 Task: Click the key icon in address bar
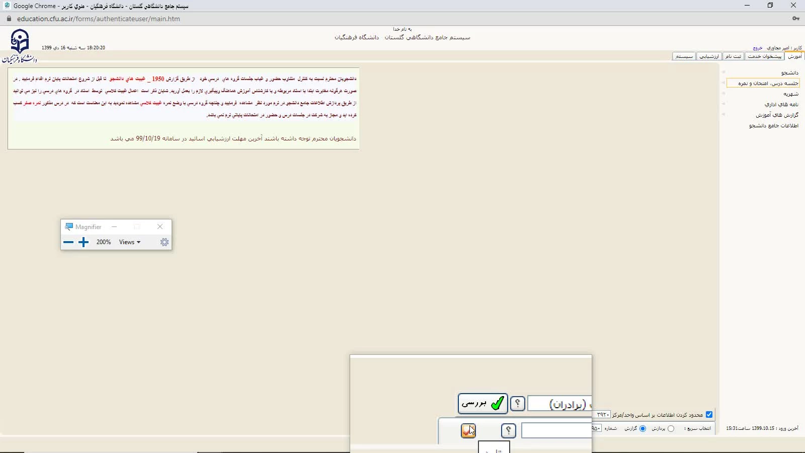795,19
